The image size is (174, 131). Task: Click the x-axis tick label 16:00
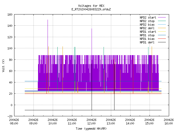pos(169,123)
